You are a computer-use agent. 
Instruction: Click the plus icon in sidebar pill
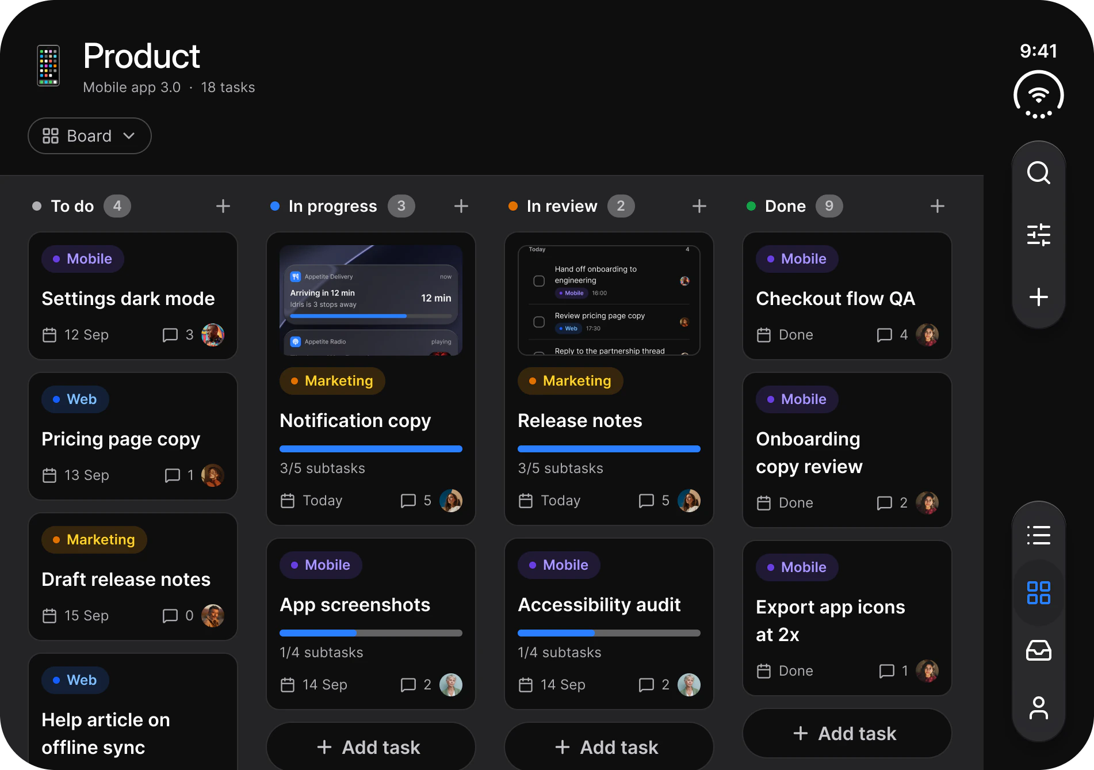click(x=1038, y=297)
